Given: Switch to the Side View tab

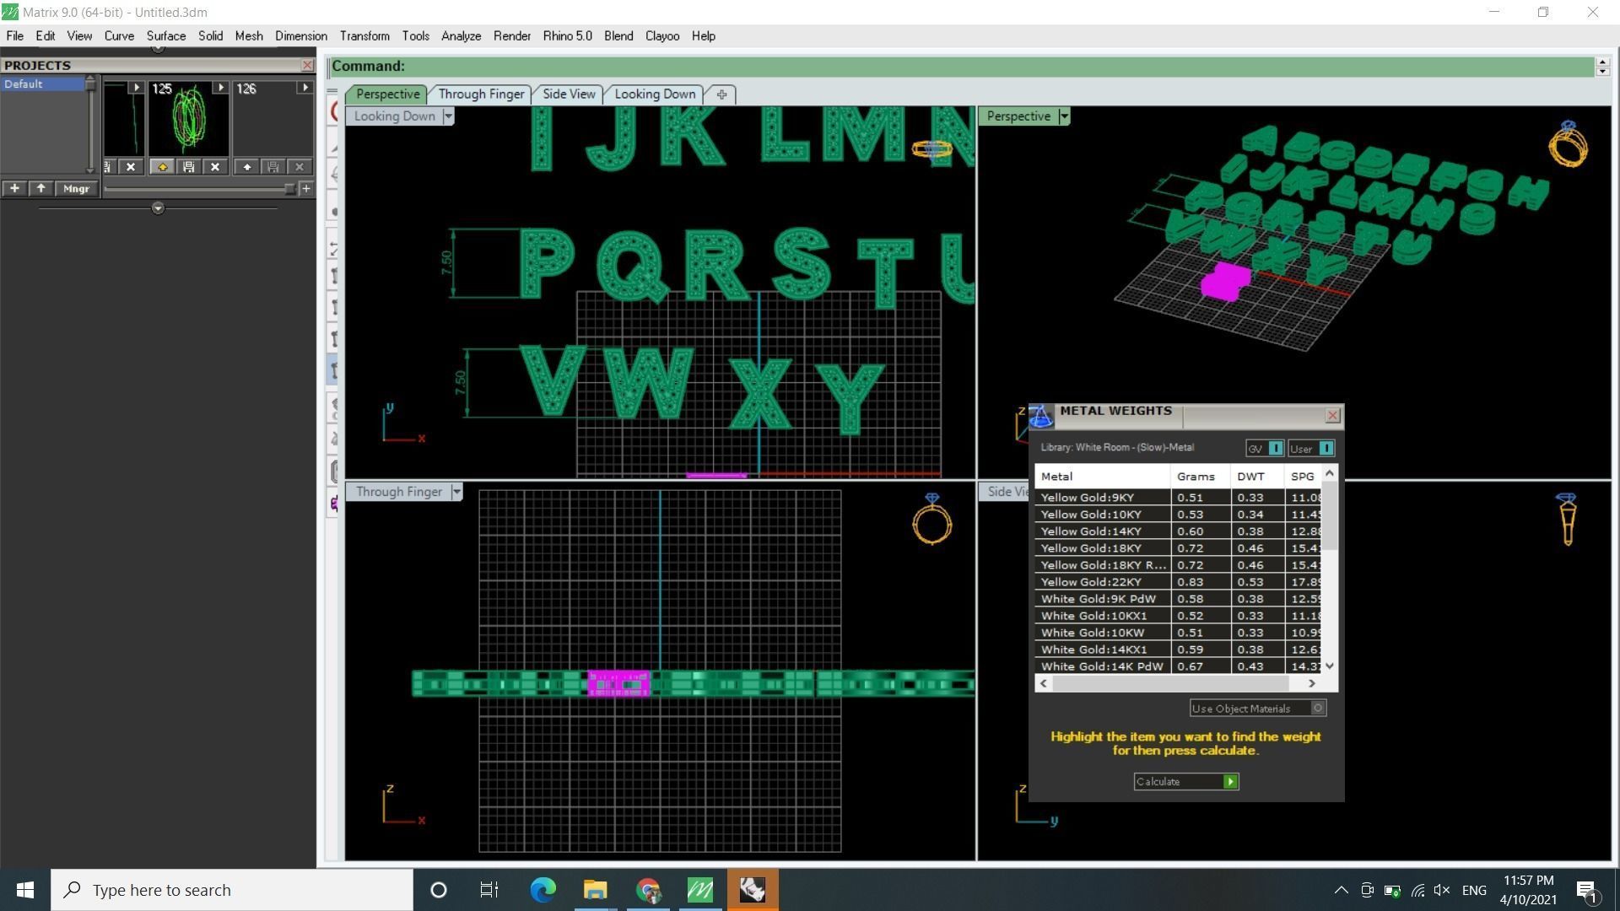Looking at the screenshot, I should click(x=568, y=94).
